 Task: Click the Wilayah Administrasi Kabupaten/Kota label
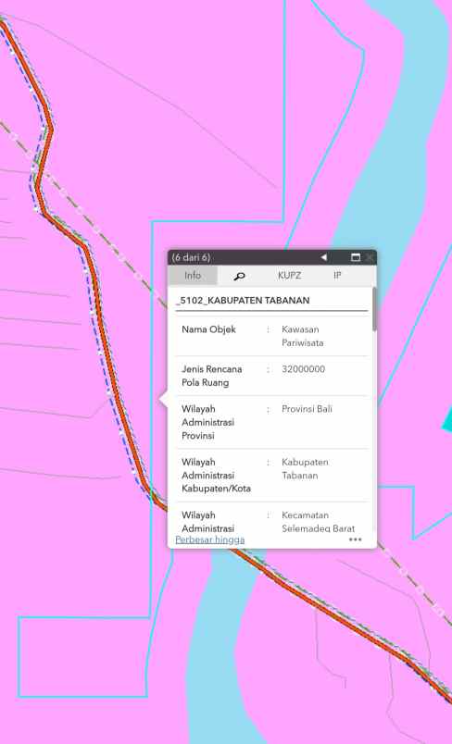216,475
